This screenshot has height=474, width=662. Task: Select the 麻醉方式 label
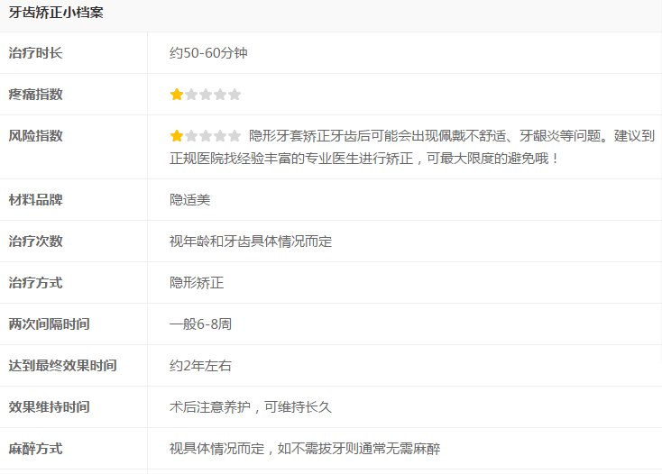pos(35,448)
